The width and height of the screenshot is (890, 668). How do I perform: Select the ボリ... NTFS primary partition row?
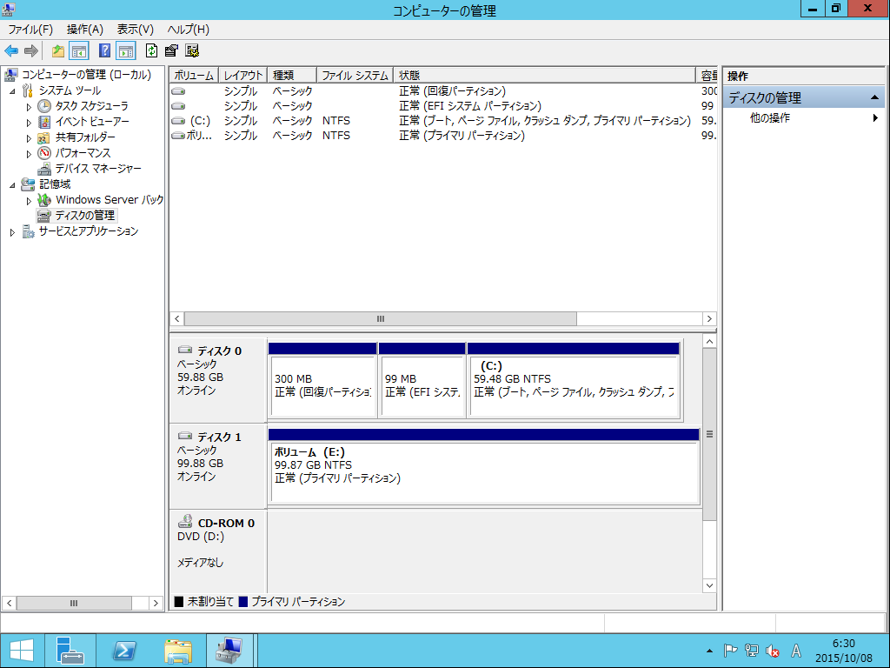(442, 135)
